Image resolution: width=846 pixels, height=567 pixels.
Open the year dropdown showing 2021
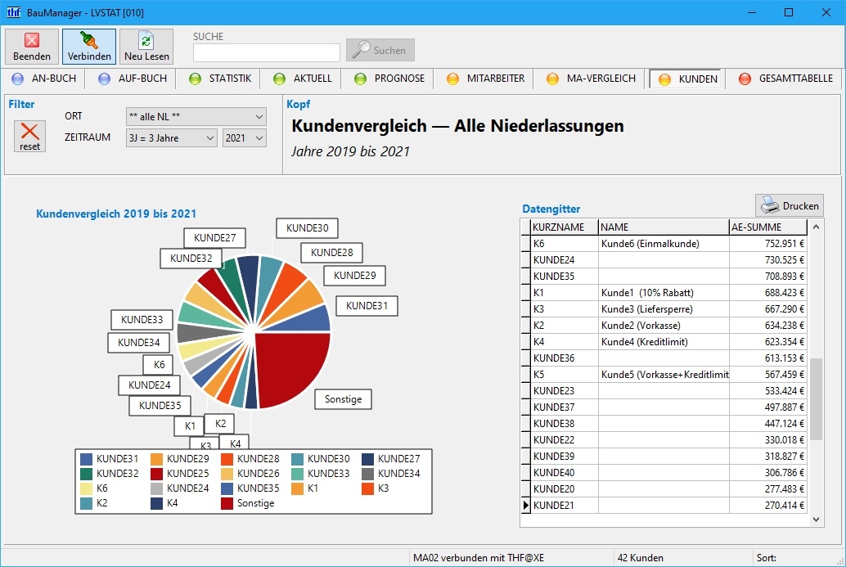pos(245,138)
